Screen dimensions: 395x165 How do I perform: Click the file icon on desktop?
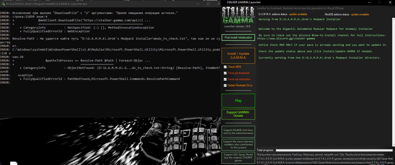coord(14,163)
